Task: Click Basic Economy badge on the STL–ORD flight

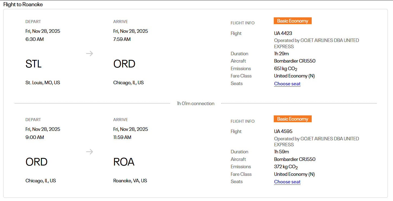Action: [292, 21]
